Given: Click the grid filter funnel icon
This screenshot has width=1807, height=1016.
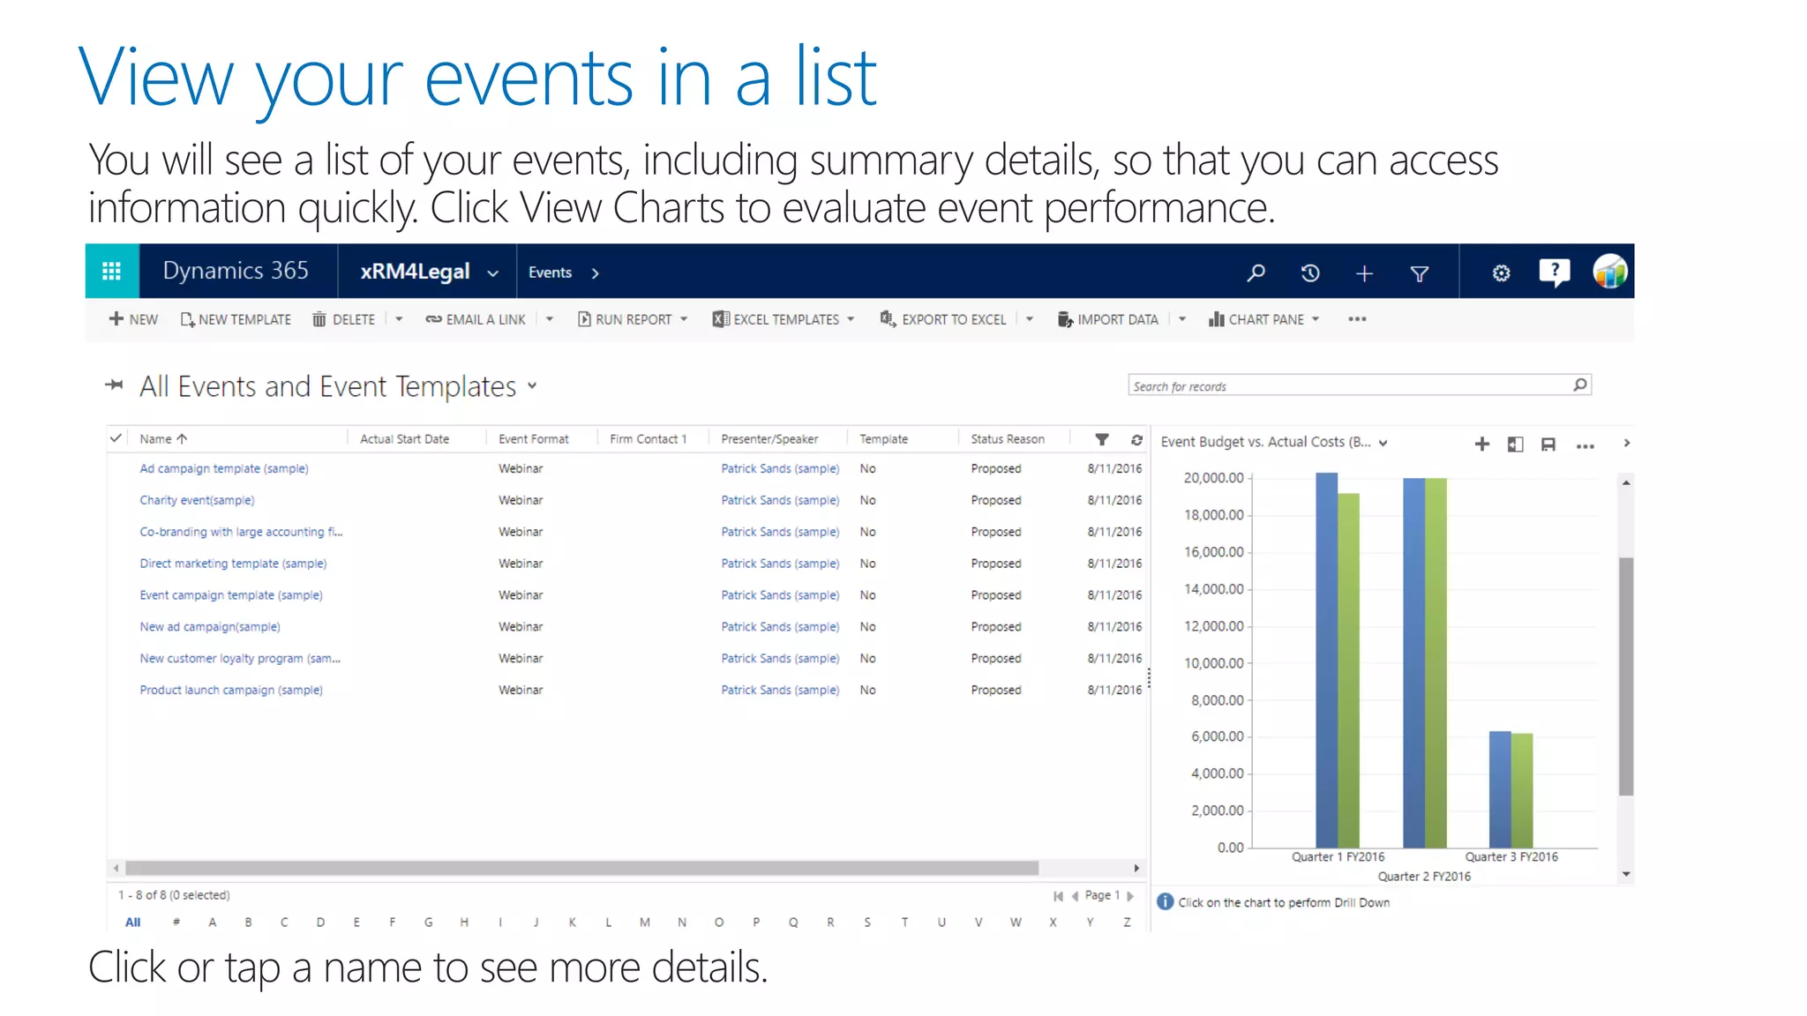Looking at the screenshot, I should pyautogui.click(x=1102, y=439).
